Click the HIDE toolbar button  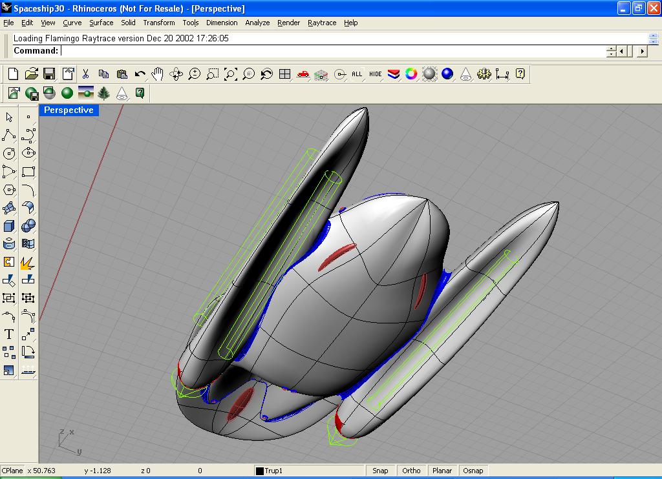(376, 74)
